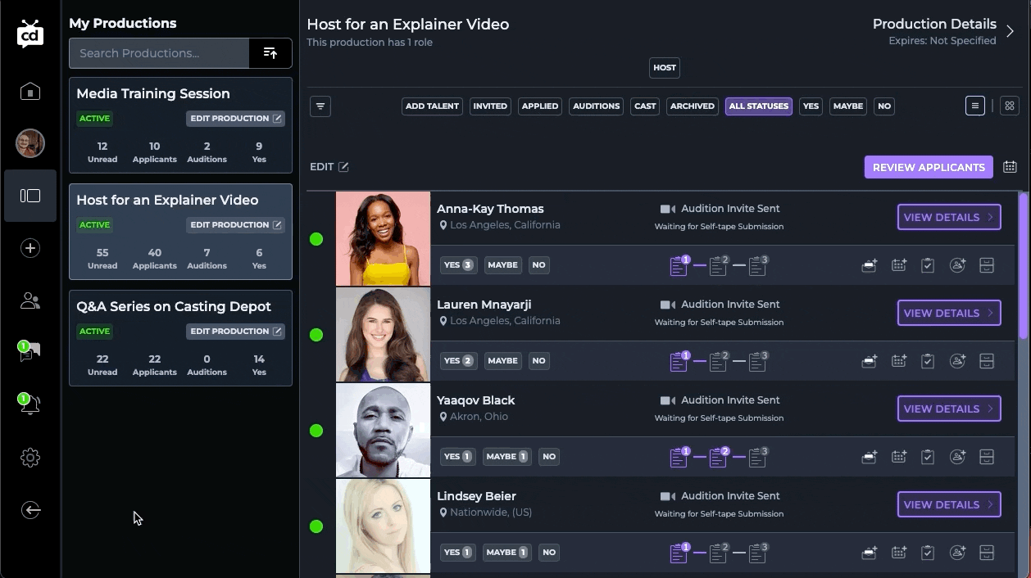Expand Production Details chevron
The height and width of the screenshot is (578, 1031).
[x=1011, y=32]
